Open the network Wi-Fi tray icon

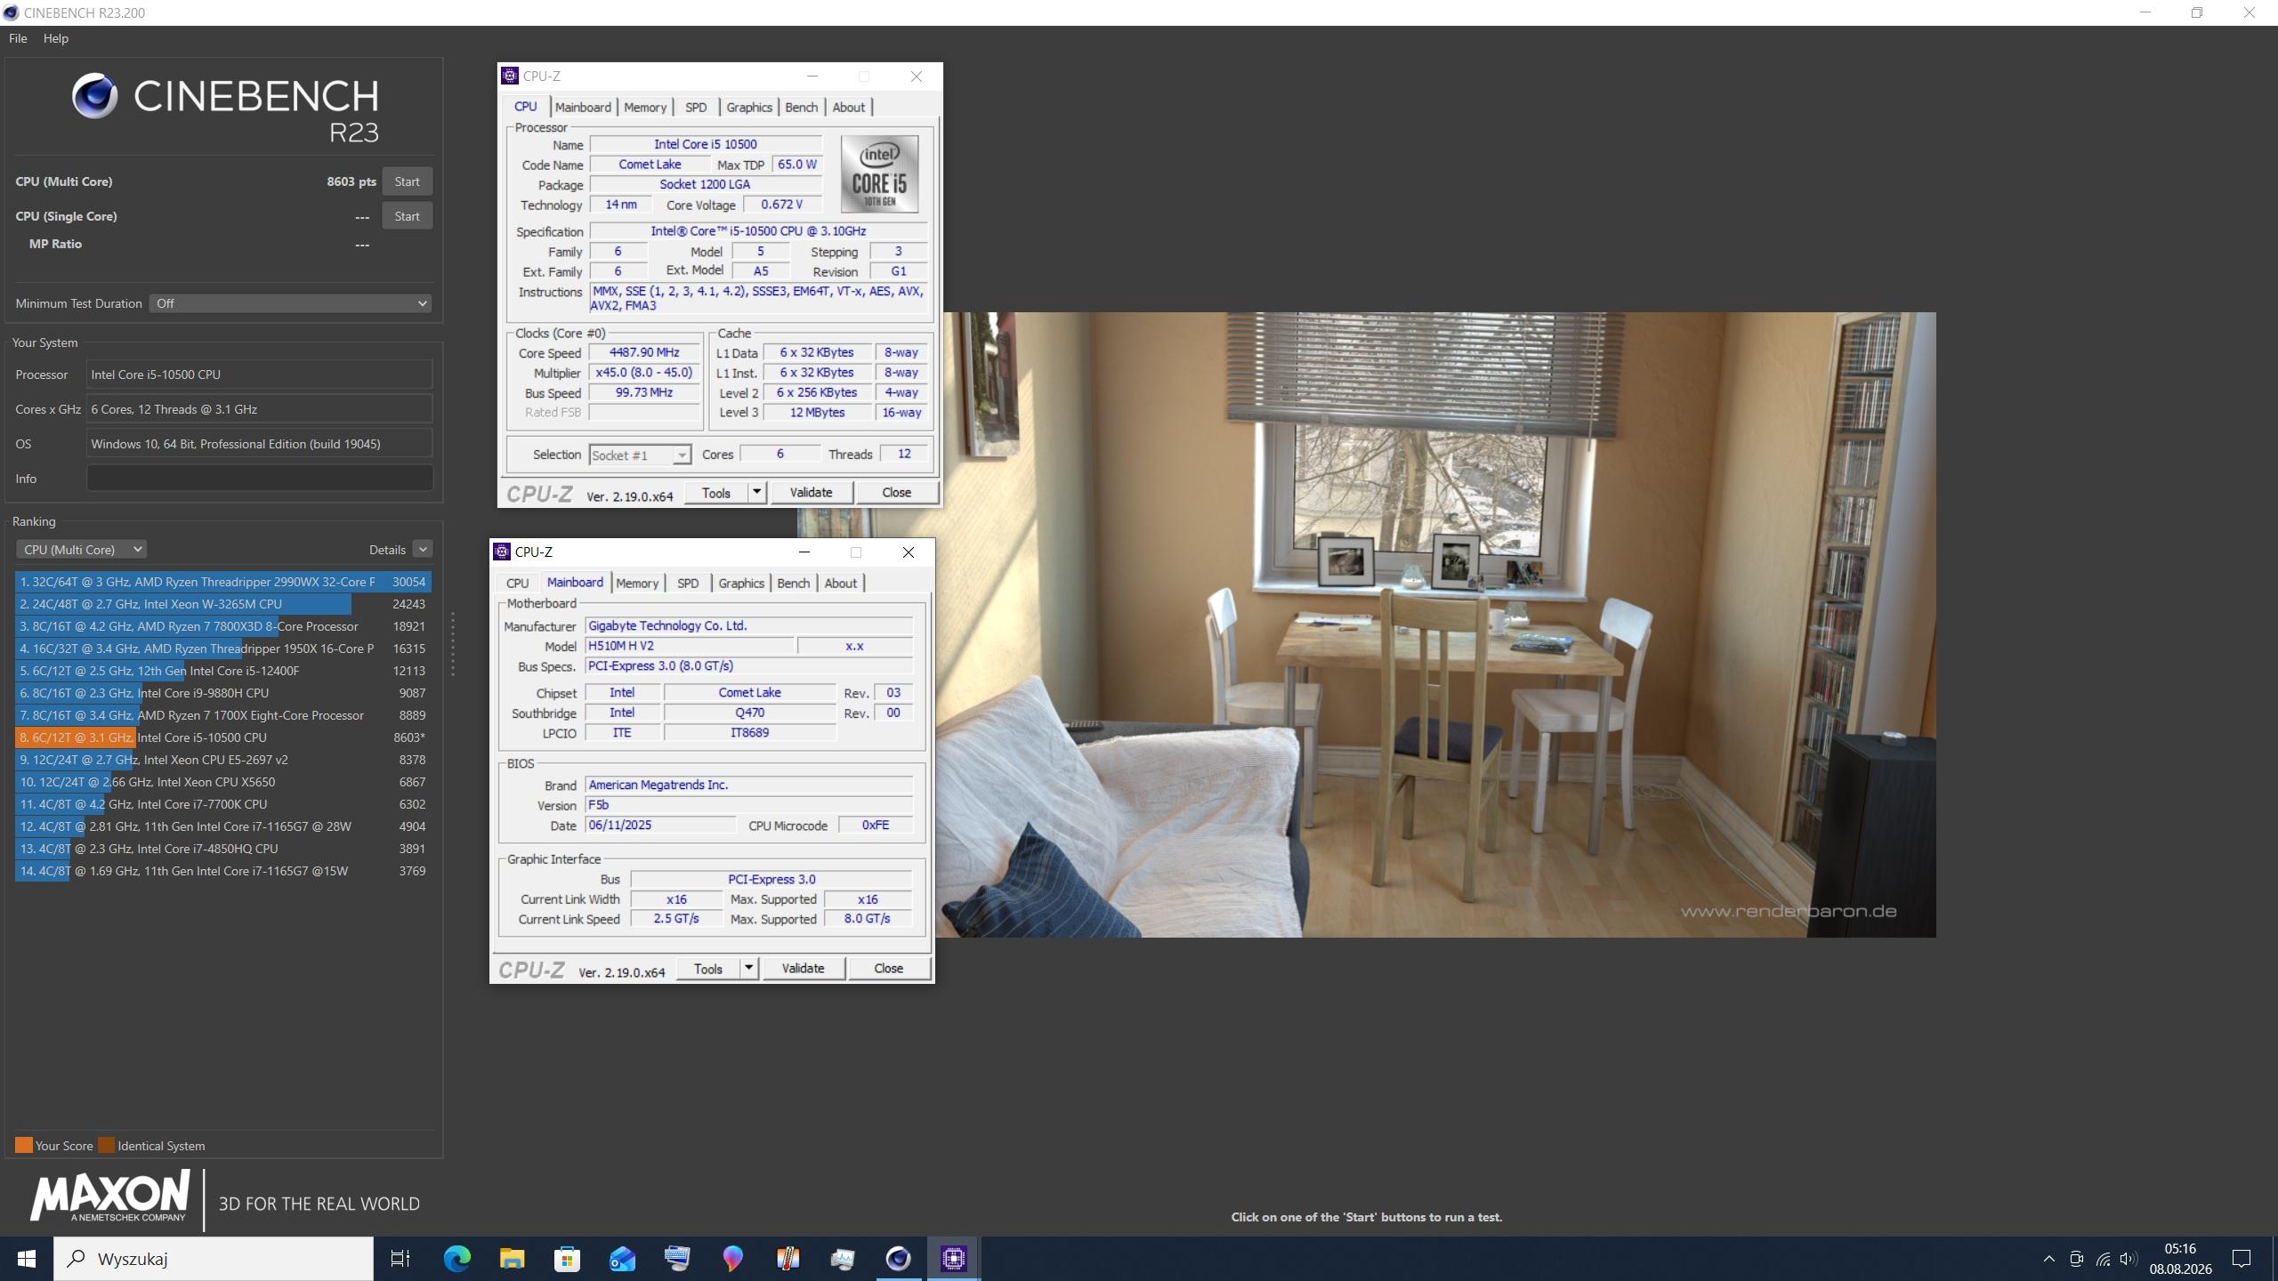point(2103,1259)
